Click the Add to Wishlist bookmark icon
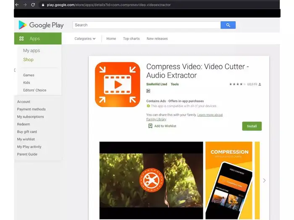 click(150, 126)
